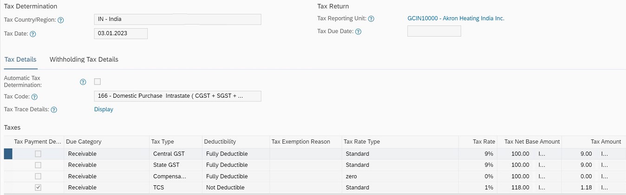Open help icon for Tax Trace Details
626x195 pixels.
pos(54,110)
